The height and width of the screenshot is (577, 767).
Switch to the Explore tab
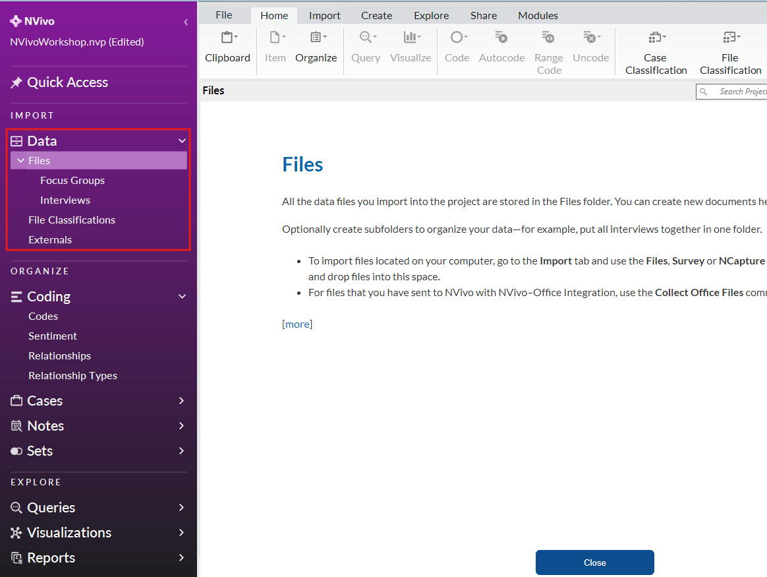point(431,16)
